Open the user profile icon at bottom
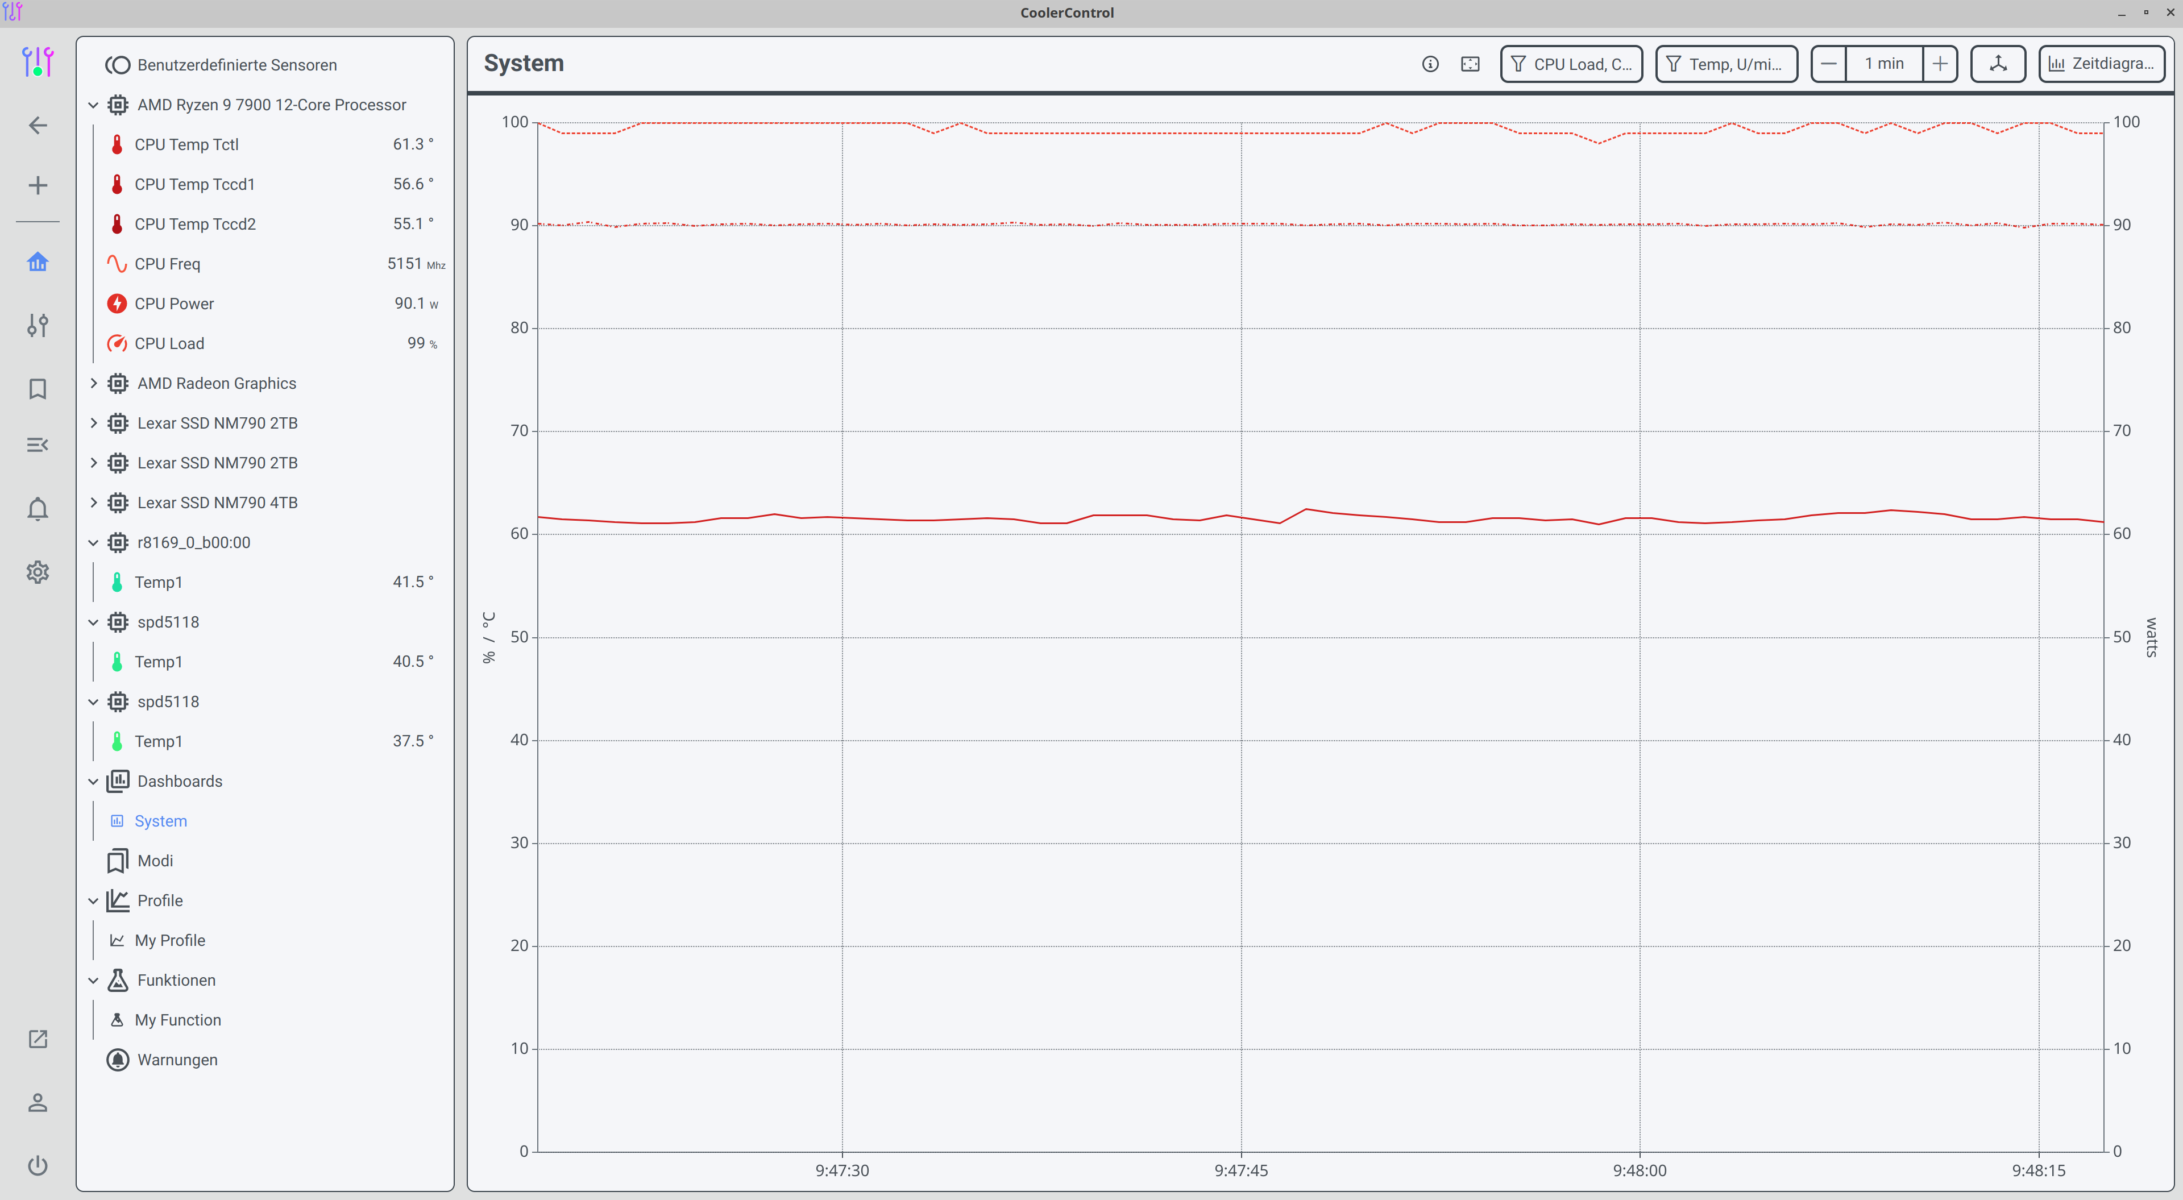2183x1200 pixels. pyautogui.click(x=38, y=1102)
